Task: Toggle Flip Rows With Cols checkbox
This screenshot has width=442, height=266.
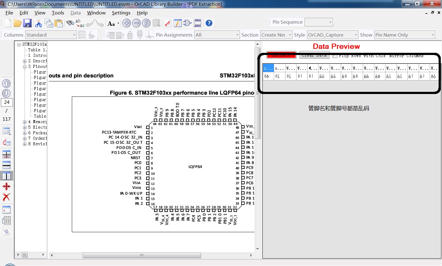Action: tap(335, 56)
